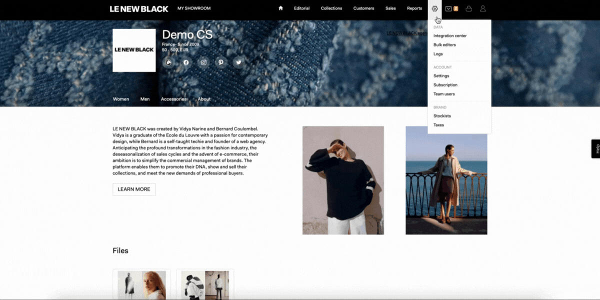Viewport: 600px width, 300px height.
Task: Open the photo of model in black sweater
Action: pos(343,180)
